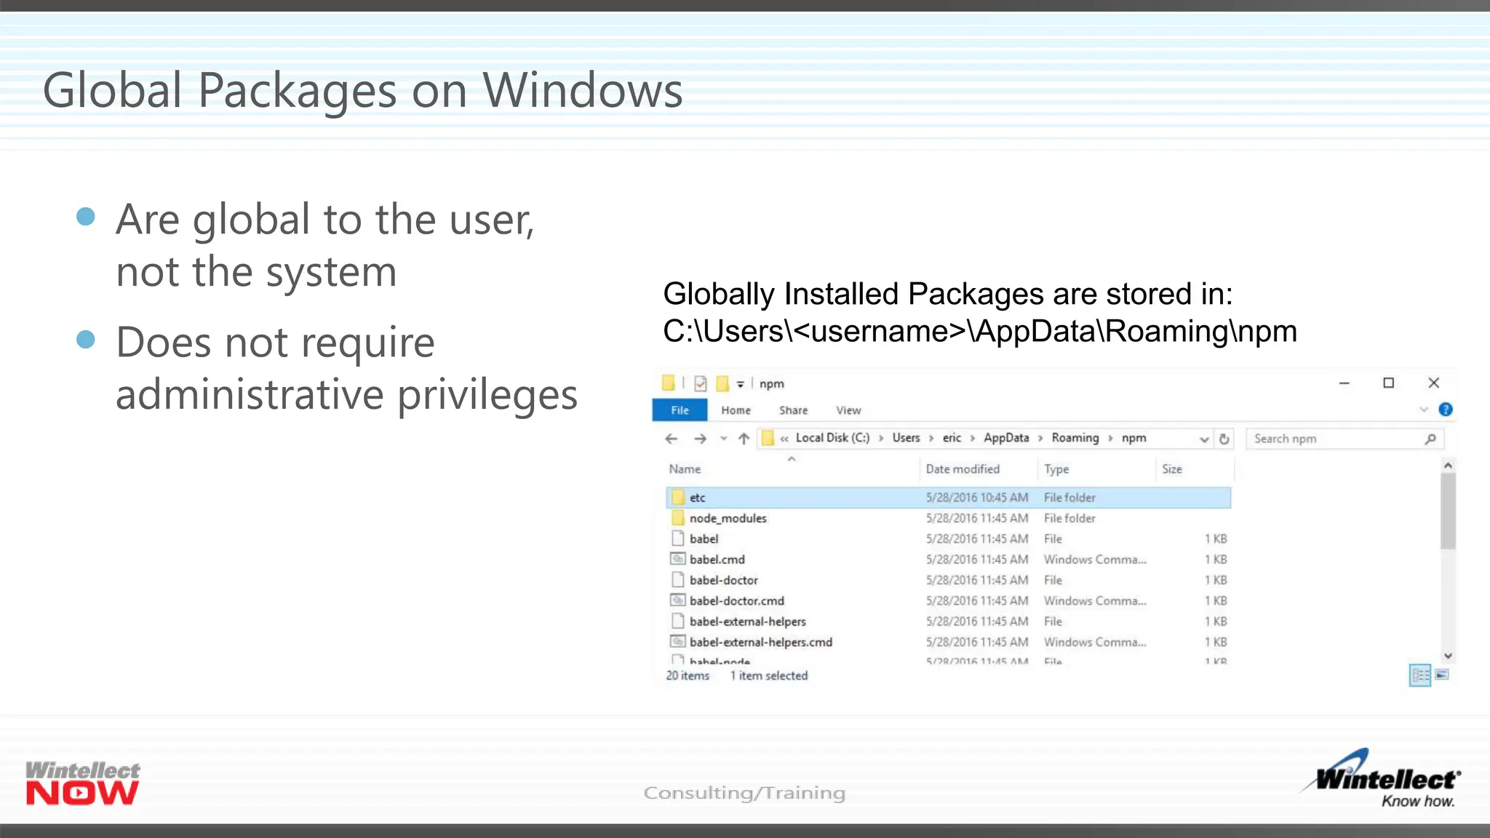Image resolution: width=1490 pixels, height=838 pixels.
Task: Click Roaming in the breadcrumb path
Action: 1075,438
